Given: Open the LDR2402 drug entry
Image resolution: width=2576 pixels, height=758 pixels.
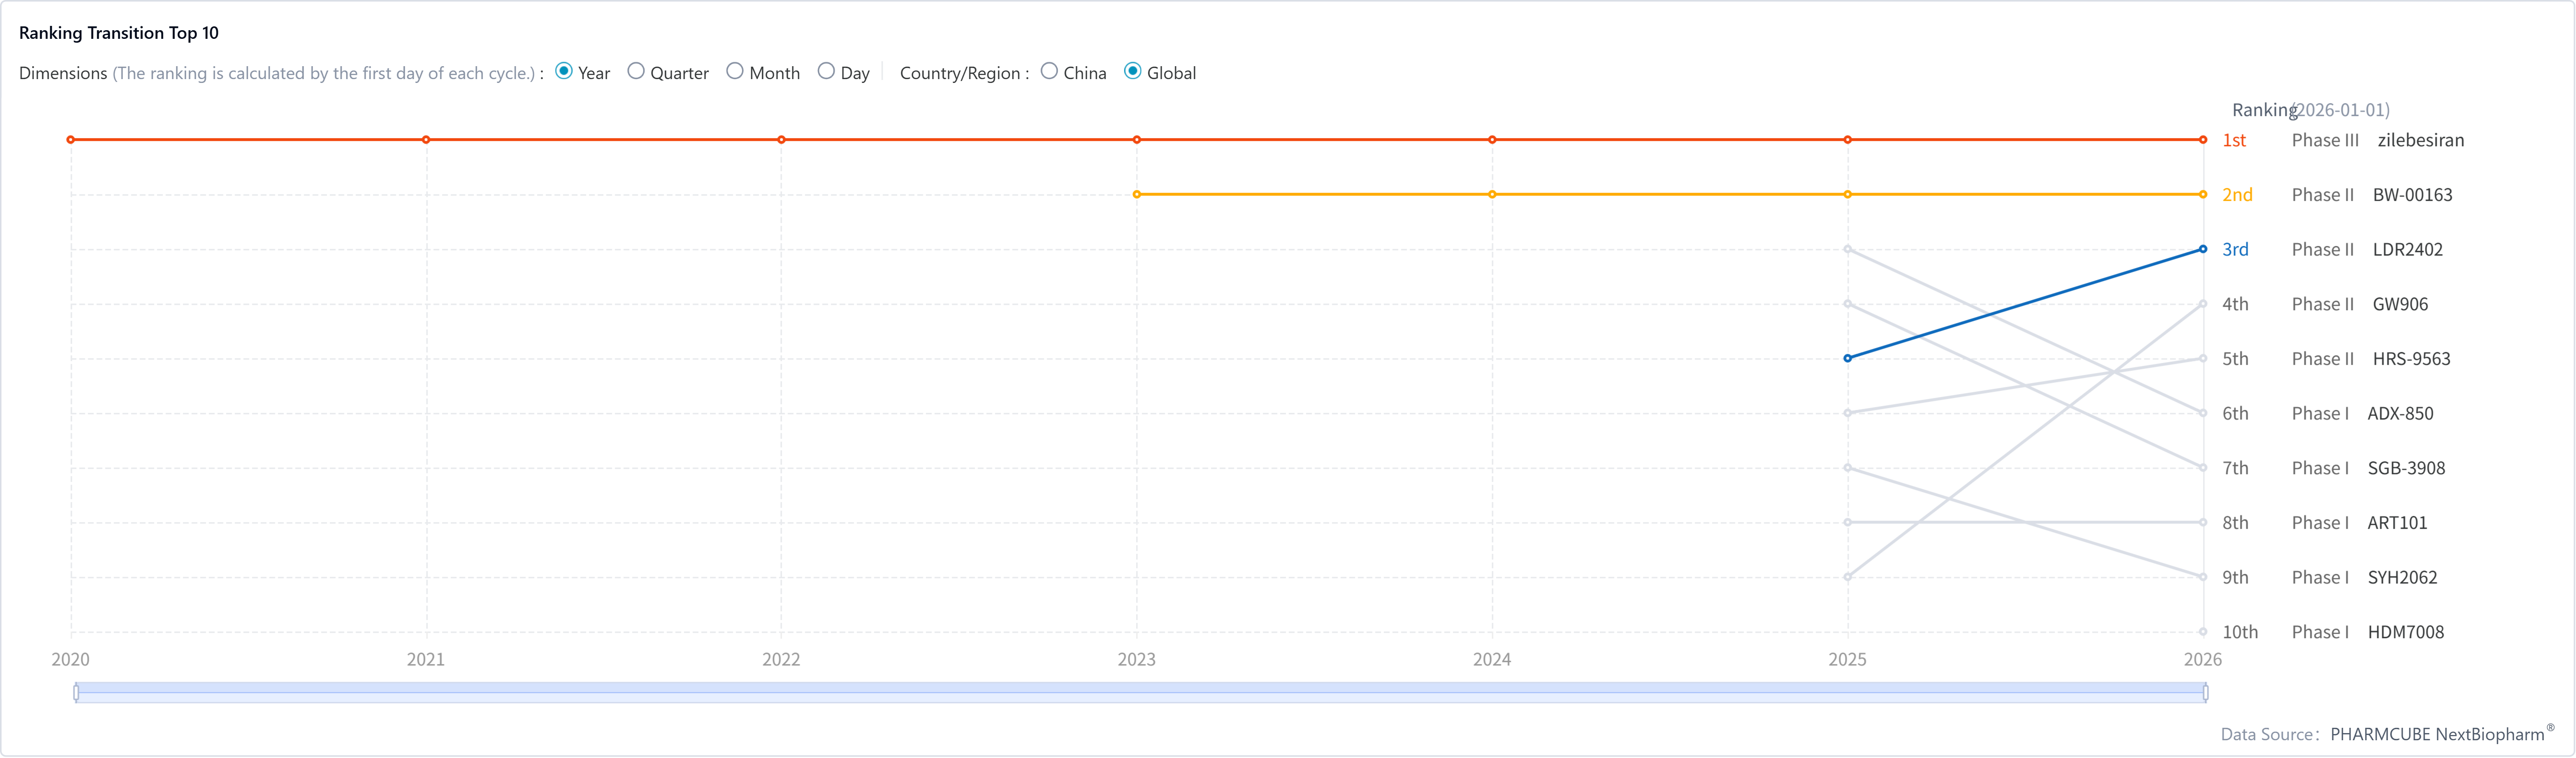Looking at the screenshot, I should pos(2407,250).
